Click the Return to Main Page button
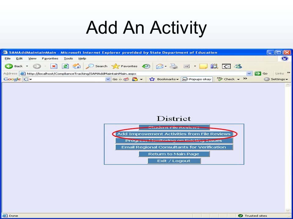Viewport: 293px width, 219px height. point(174,154)
